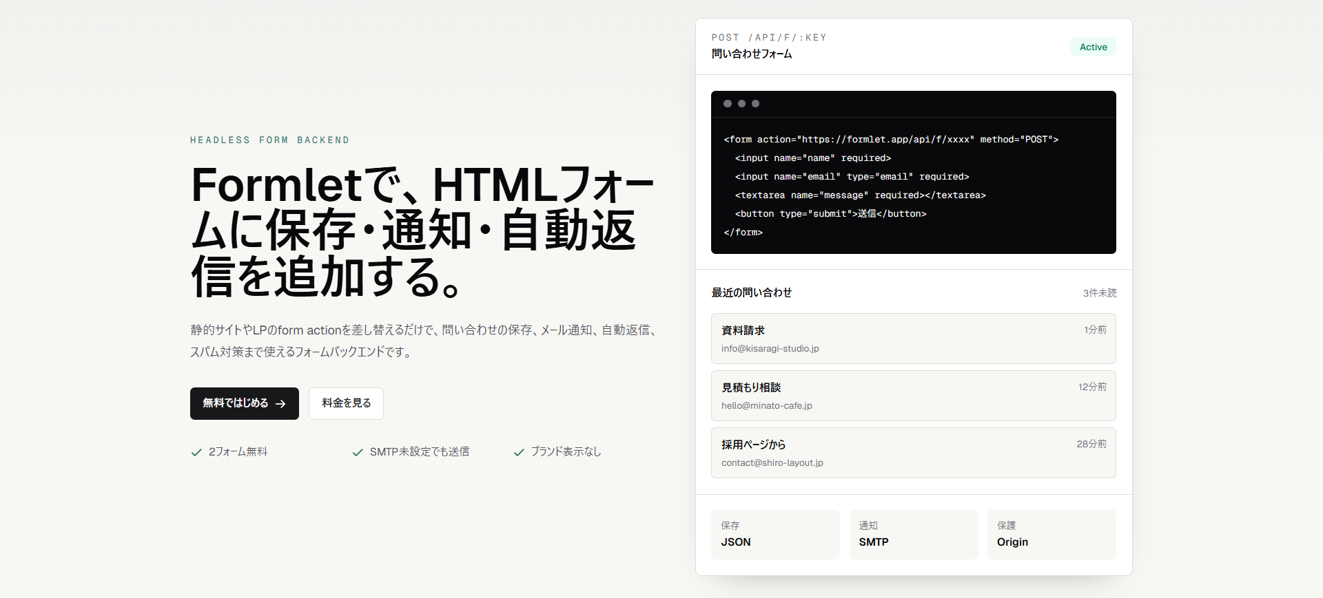Viewport: 1323px width, 598px height.
Task: Open the 採用ページから inquiry card
Action: coord(914,453)
